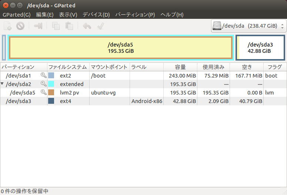Click the lvm2 pv file system text
The width and height of the screenshot is (287, 195).
[x=69, y=93]
